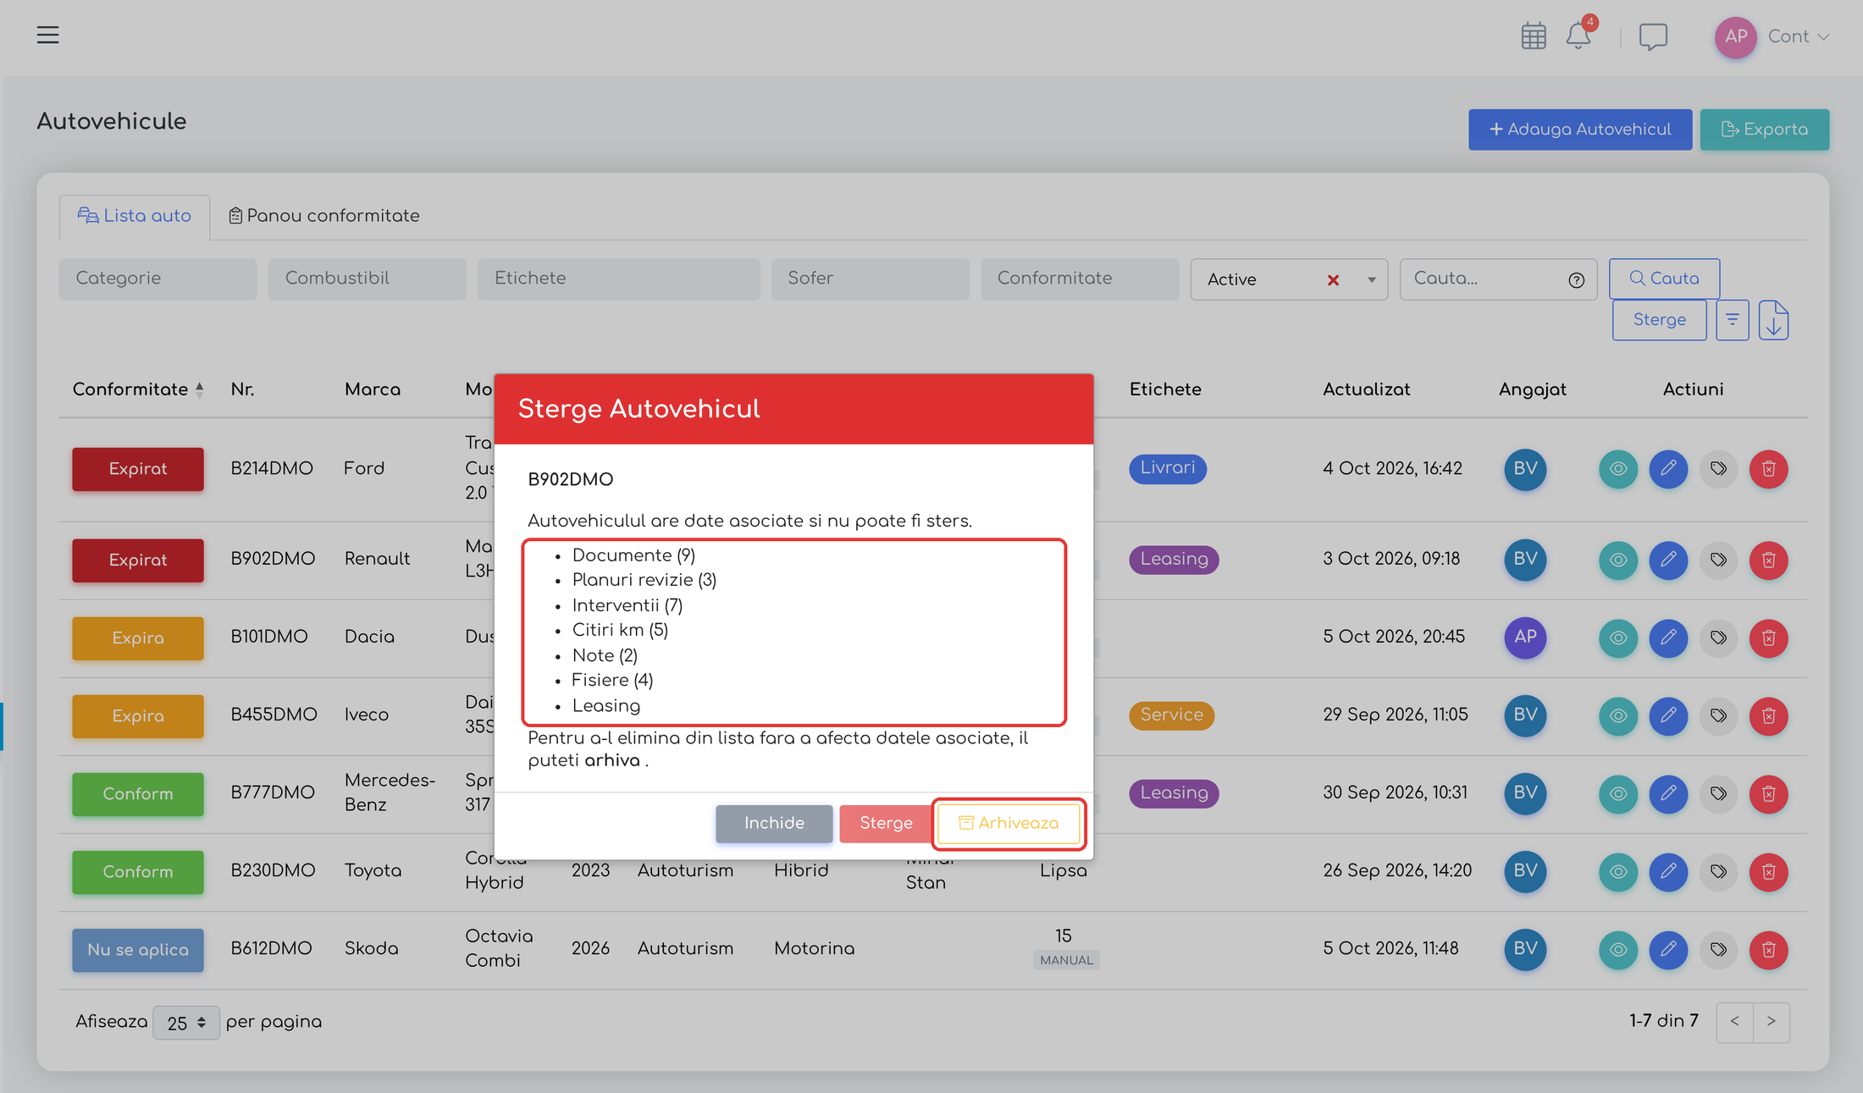Image resolution: width=1863 pixels, height=1093 pixels.
Task: Click the Cauta search button
Action: pos(1664,279)
